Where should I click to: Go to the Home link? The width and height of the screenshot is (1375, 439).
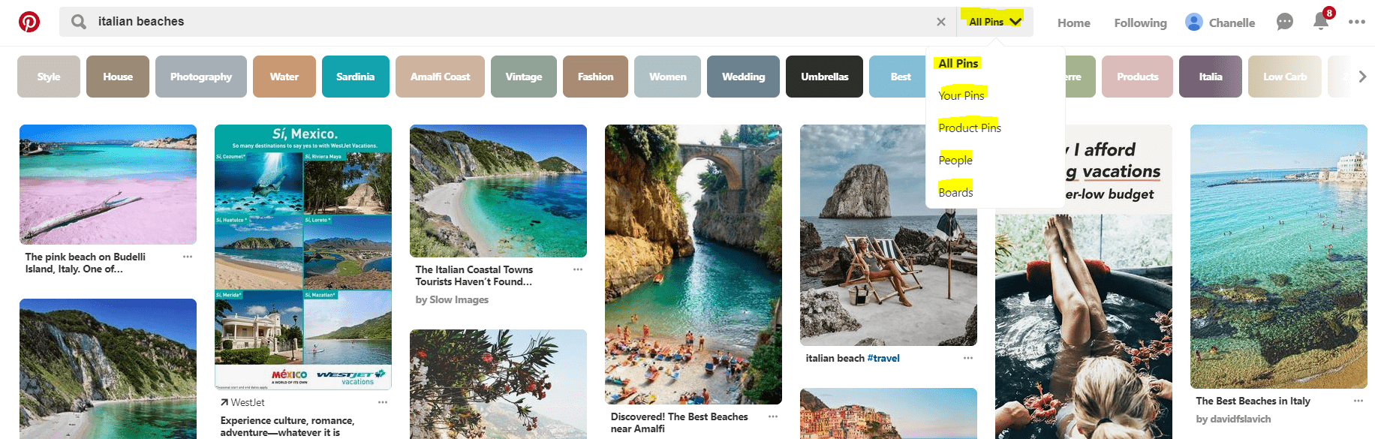coord(1073,23)
